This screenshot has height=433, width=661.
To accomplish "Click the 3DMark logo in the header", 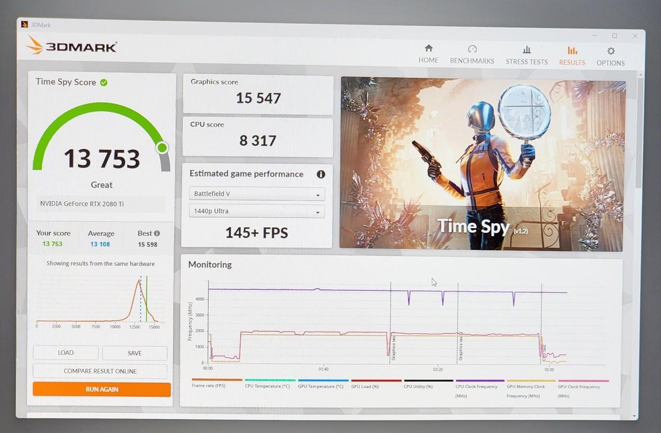I will coord(72,46).
